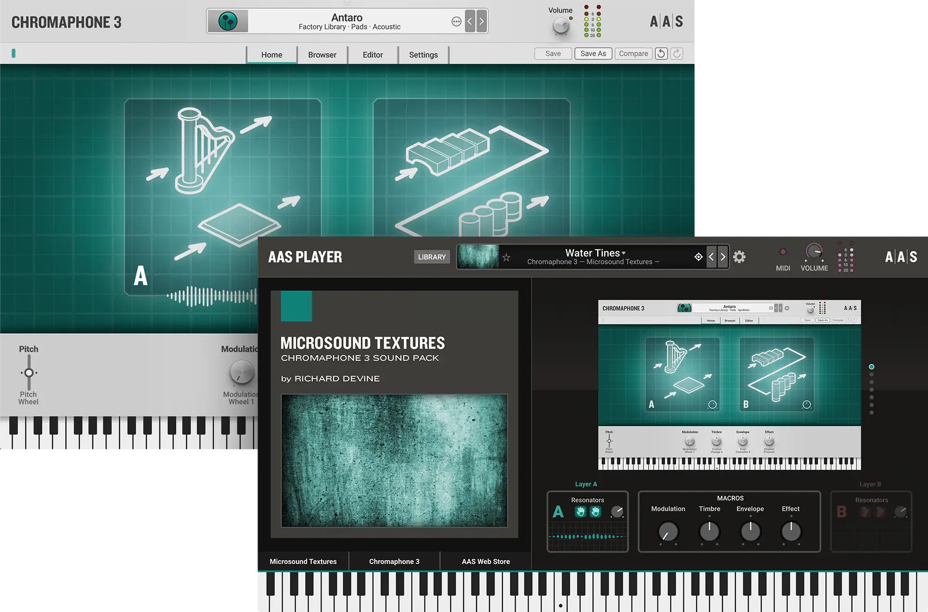The height and width of the screenshot is (612, 928).
Task: Click the undo icon beside Compare
Action: 661,53
